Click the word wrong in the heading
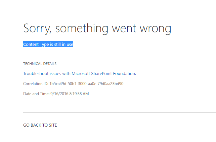The image size is (216, 142). [156, 29]
